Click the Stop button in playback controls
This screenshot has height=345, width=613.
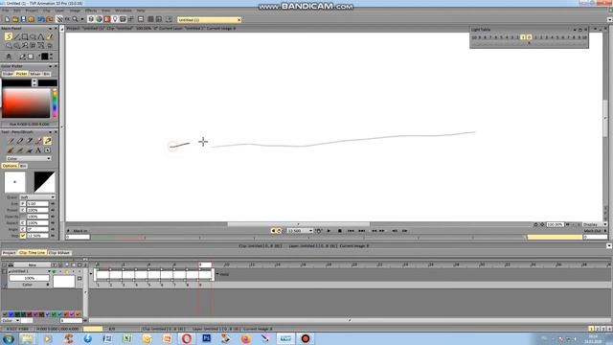tap(340, 231)
